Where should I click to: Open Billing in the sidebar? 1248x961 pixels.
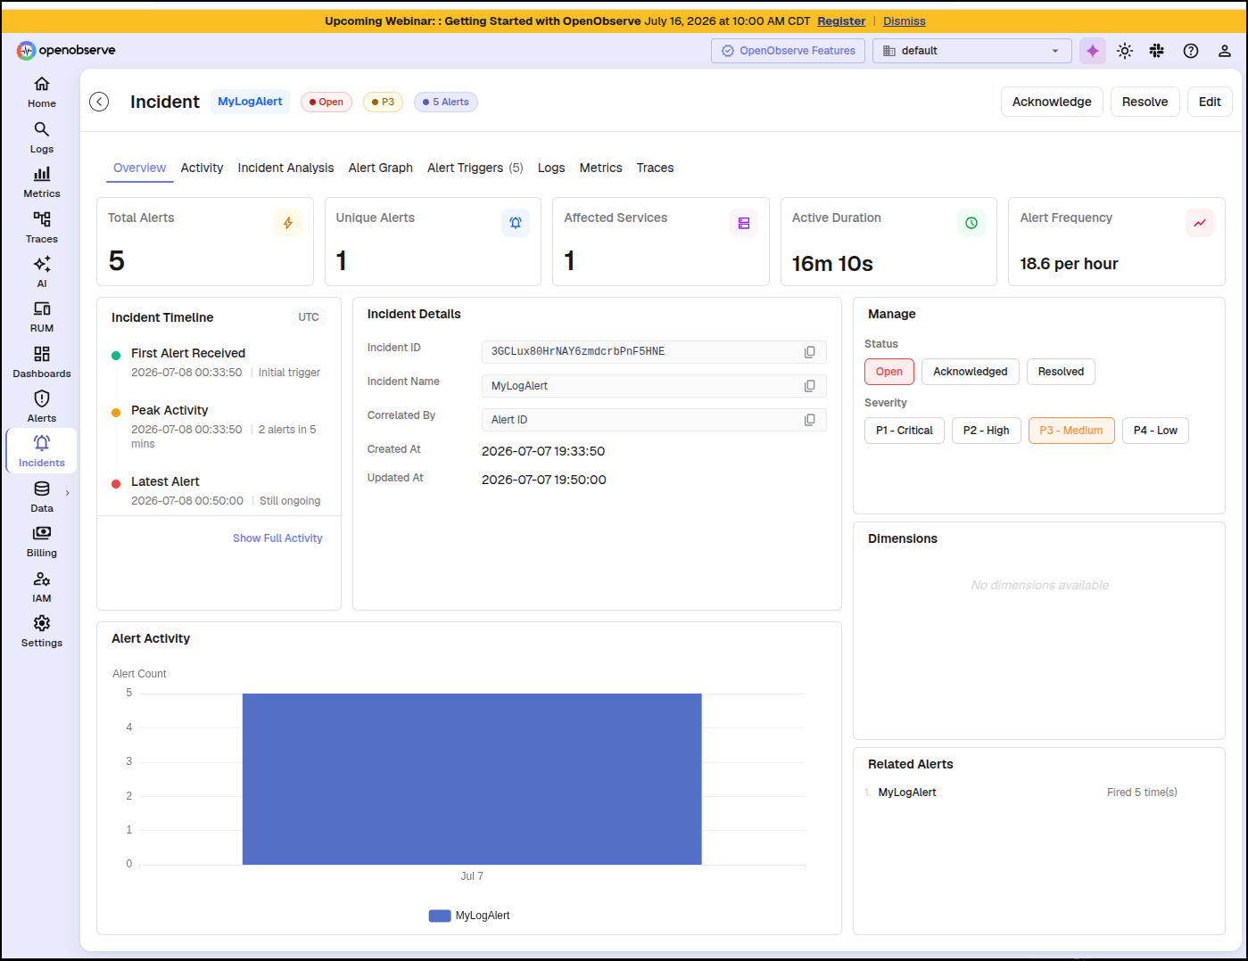41,541
